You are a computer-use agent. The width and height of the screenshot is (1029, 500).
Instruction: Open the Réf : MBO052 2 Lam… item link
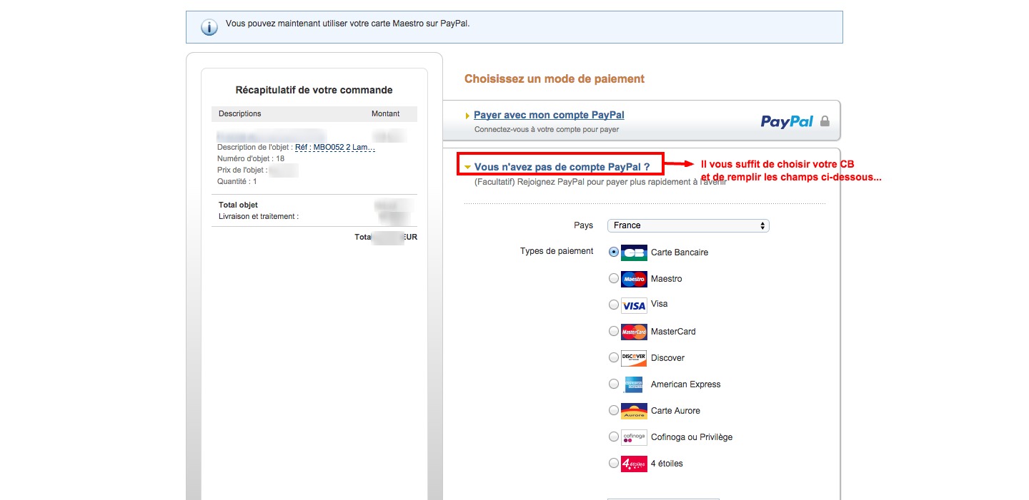pos(335,147)
